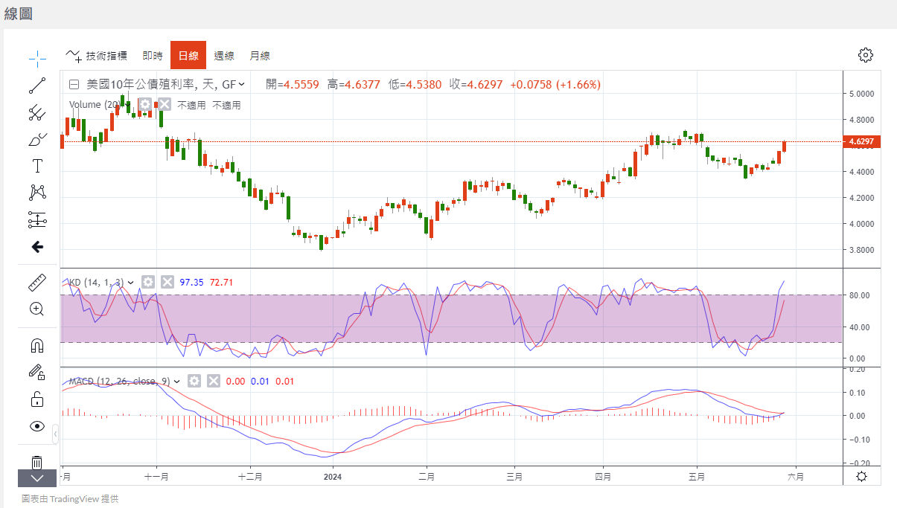The image size is (897, 508).
Task: Switch to the 週線 weekly tab
Action: point(224,56)
